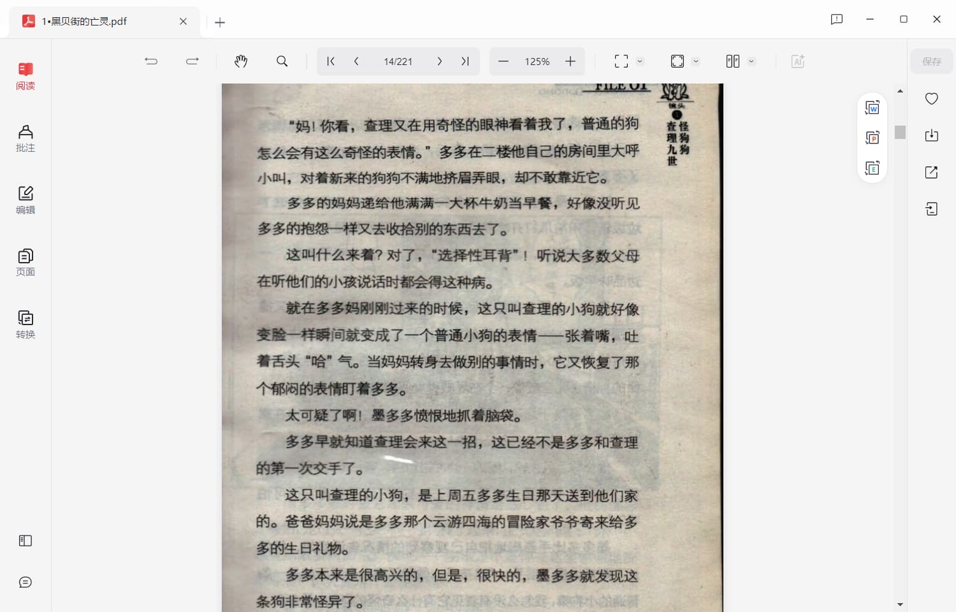Click the scroll up arrow

click(900, 91)
